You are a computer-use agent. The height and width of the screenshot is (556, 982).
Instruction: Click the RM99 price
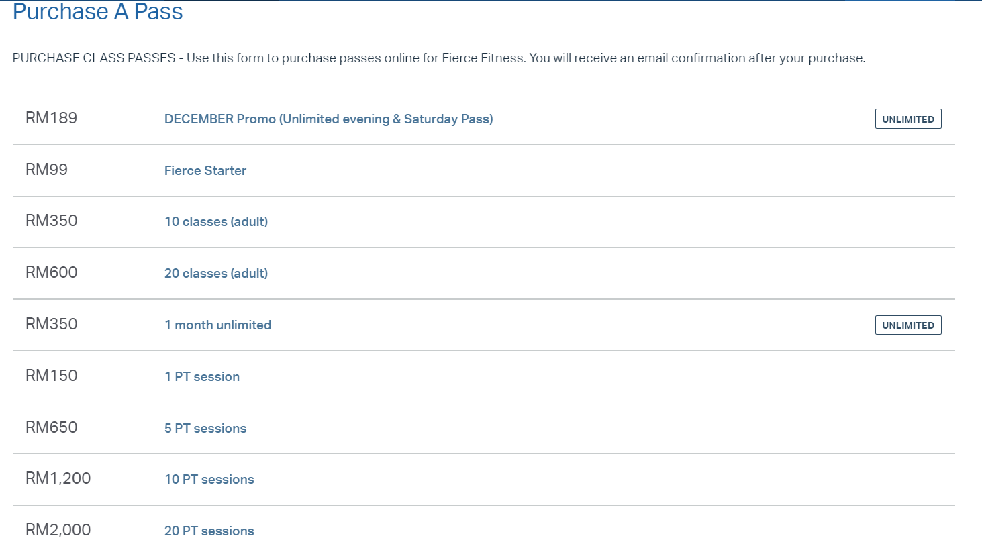(x=46, y=170)
